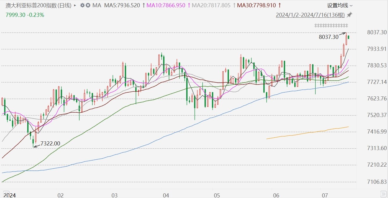Select the 04 month label on the time axis

(166, 195)
